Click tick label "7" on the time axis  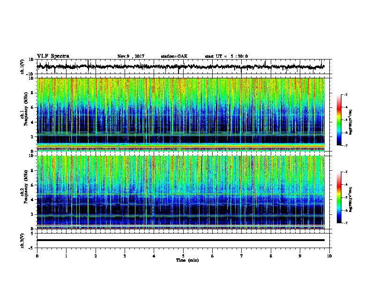(242, 256)
